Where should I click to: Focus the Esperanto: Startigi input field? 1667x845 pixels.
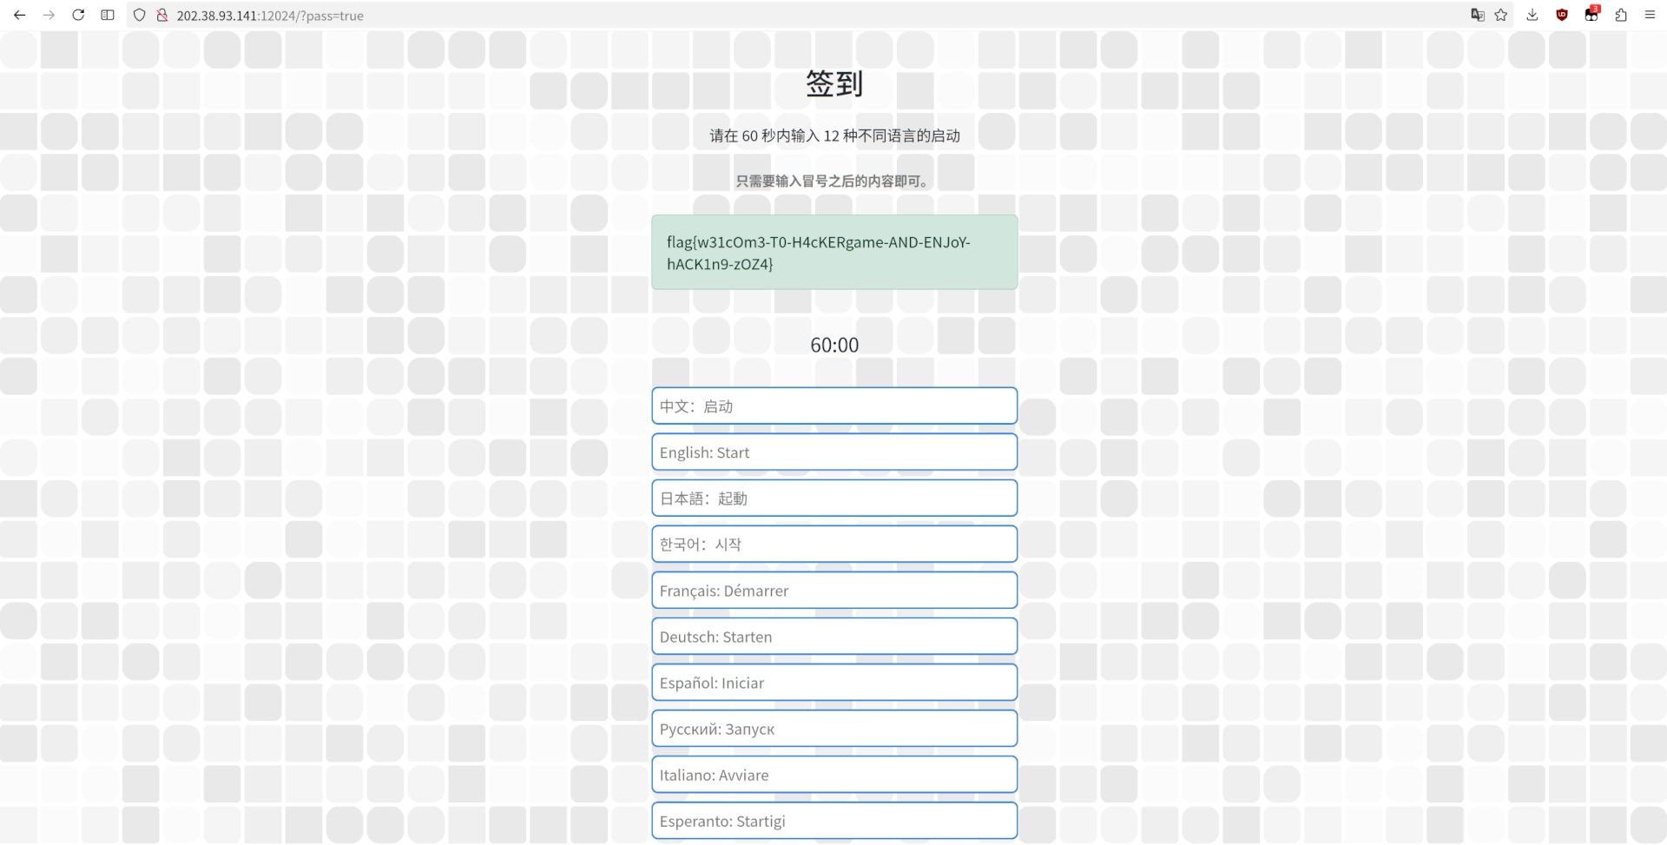pyautogui.click(x=834, y=820)
